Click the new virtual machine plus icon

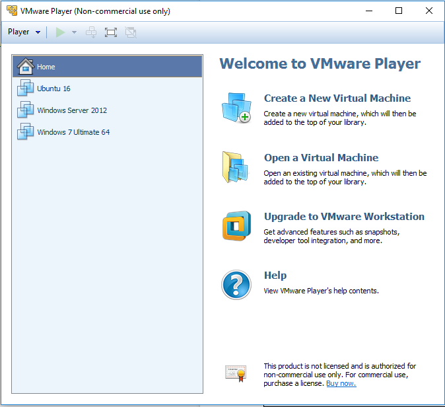pyautogui.click(x=236, y=108)
